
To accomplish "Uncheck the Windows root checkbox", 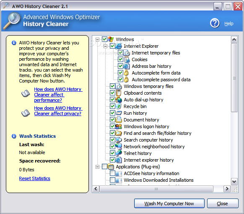I will tap(104, 39).
